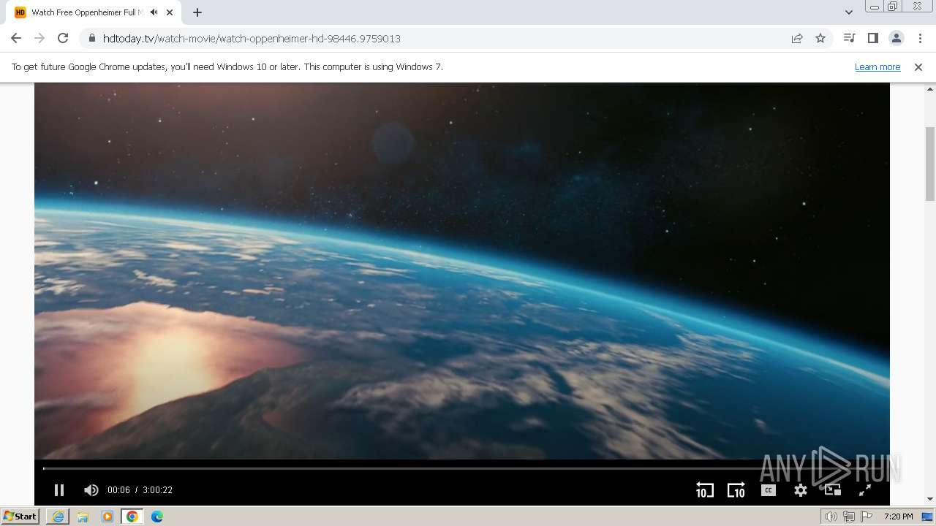Open a new browser tab
The image size is (936, 526).
coord(197,12)
